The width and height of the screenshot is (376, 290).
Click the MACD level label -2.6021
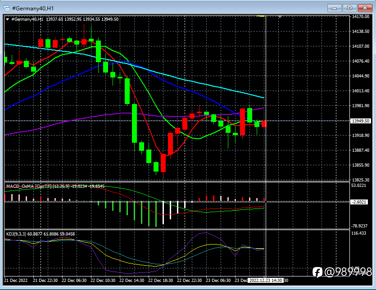tap(359, 202)
